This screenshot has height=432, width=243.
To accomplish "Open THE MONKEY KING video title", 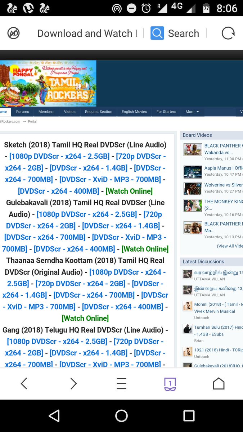I will click(x=224, y=205).
